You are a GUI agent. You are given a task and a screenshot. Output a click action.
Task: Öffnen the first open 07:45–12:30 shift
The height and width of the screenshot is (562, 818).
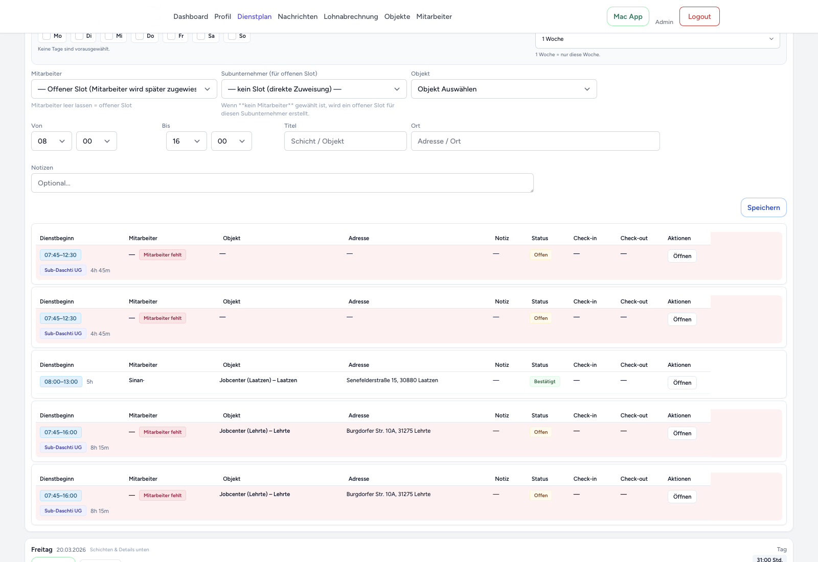682,256
